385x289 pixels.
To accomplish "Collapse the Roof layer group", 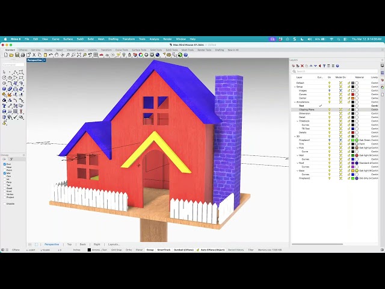I will pyautogui.click(x=298, y=163).
